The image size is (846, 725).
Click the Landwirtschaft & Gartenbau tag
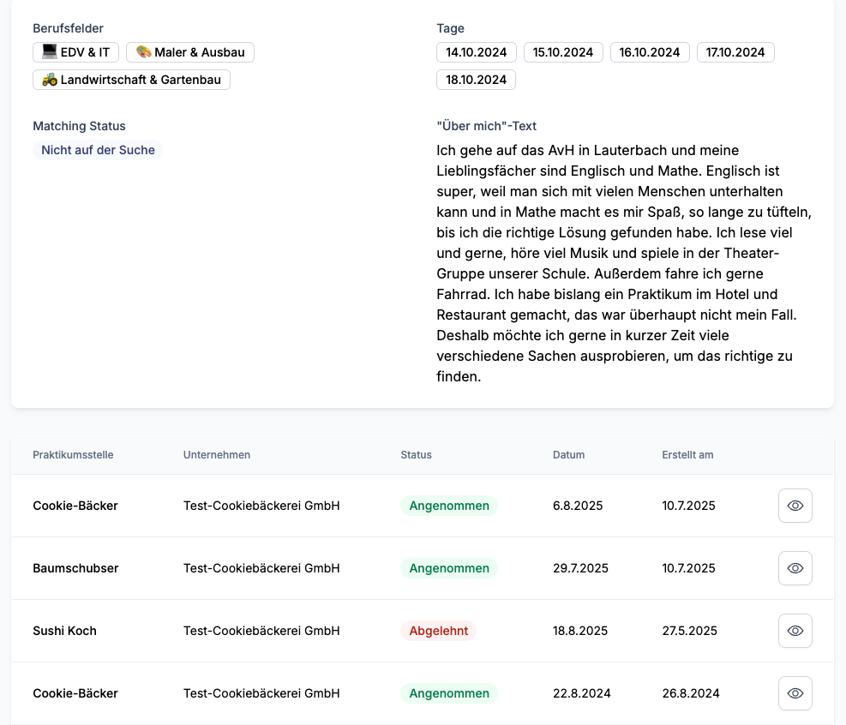[x=131, y=80]
